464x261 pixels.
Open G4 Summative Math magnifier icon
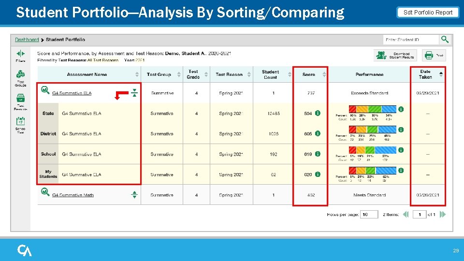[45, 192]
